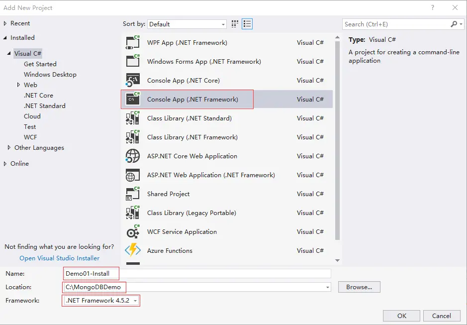467x325 pixels.
Task: Select the WCF Service Application gear icon
Action: click(x=132, y=232)
